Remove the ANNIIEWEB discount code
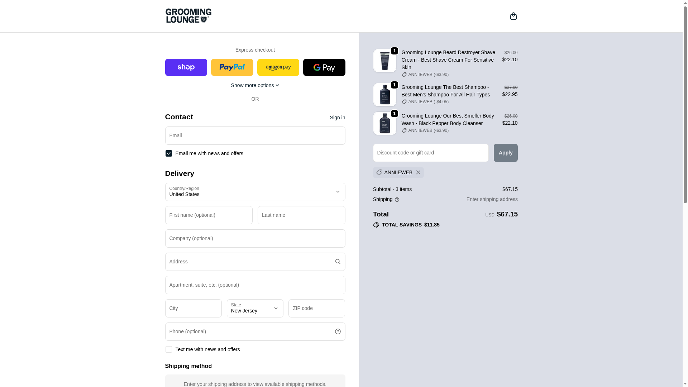This screenshot has height=387, width=688. pos(418,172)
